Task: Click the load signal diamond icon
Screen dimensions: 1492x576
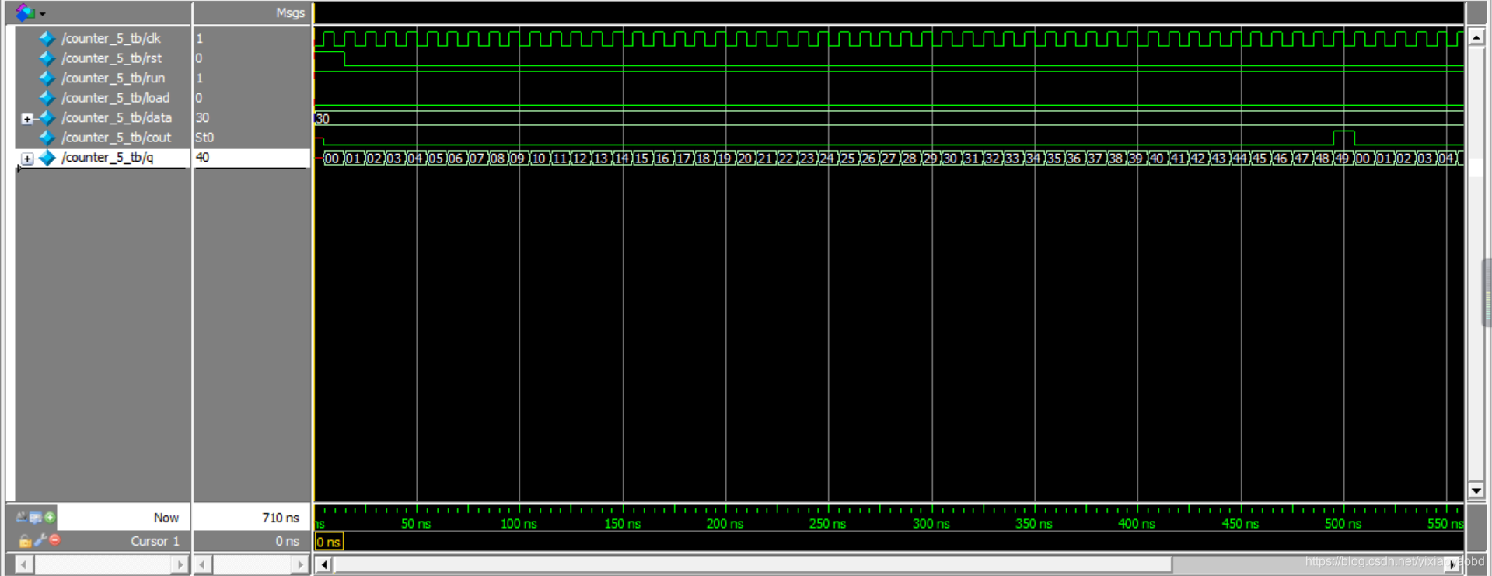Action: tap(47, 98)
